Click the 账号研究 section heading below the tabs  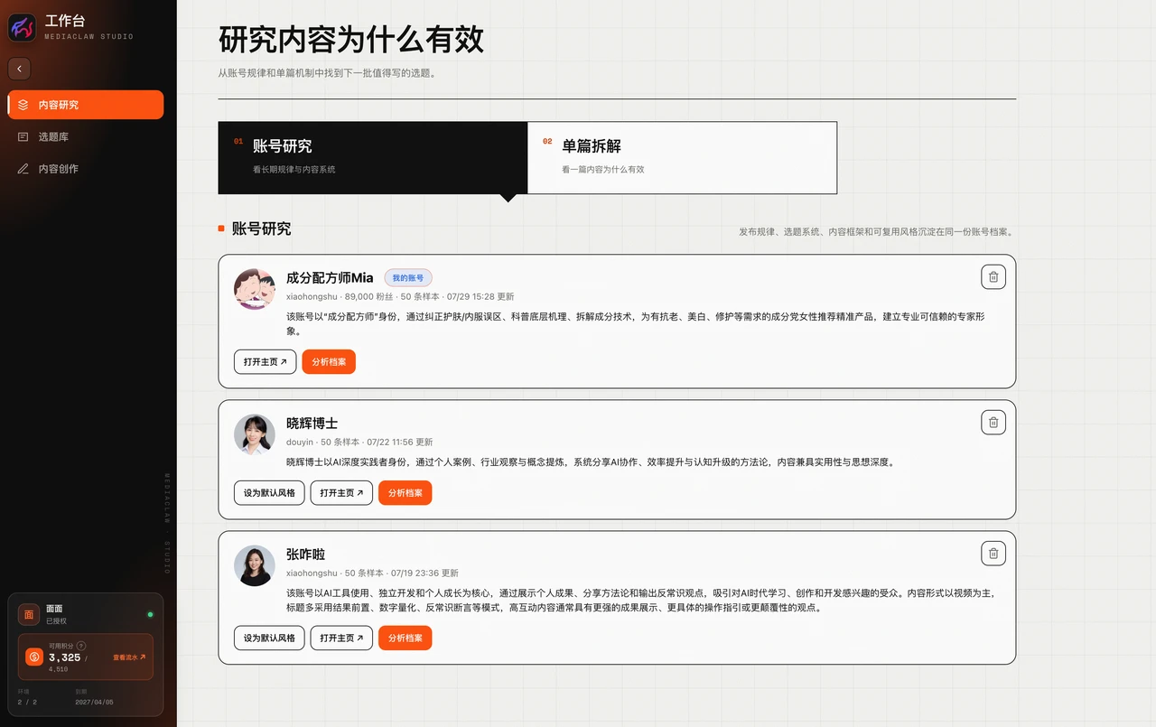click(261, 228)
